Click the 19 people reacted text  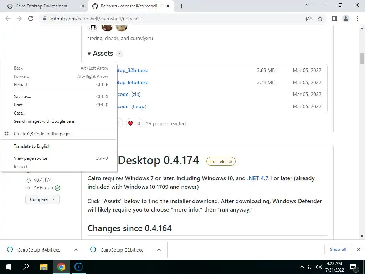tap(166, 123)
